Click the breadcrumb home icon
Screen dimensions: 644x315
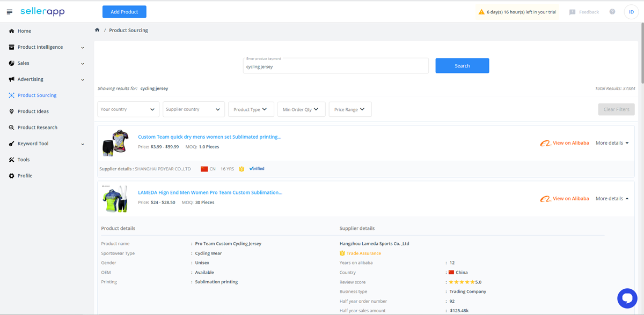coord(97,30)
